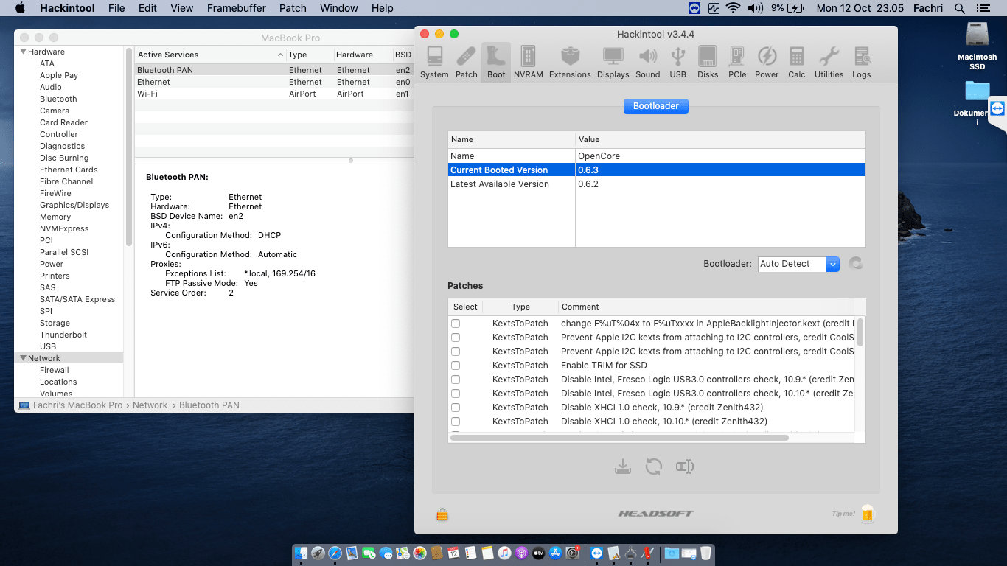Open the Window menu

point(339,8)
